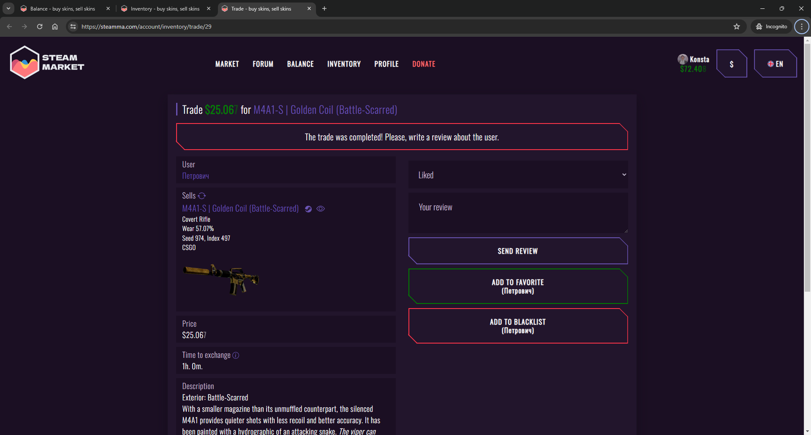Viewport: 811px width, 435px height.
Task: Click the Steam Market logo
Action: pos(46,62)
